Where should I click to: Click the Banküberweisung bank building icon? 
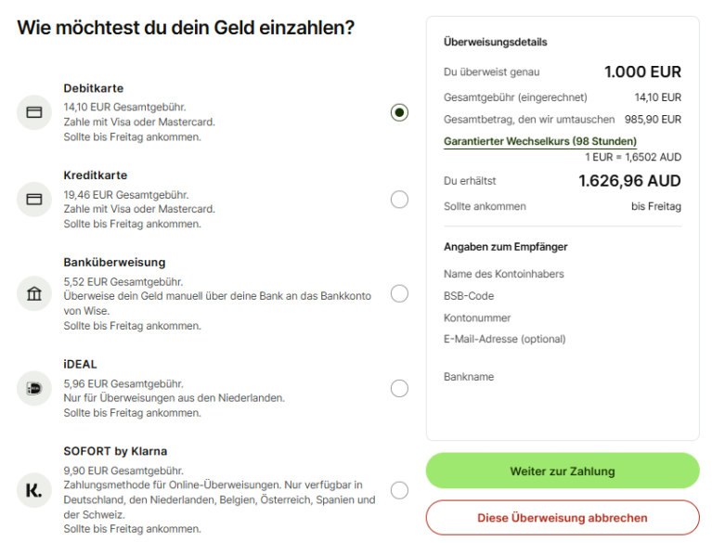click(34, 293)
